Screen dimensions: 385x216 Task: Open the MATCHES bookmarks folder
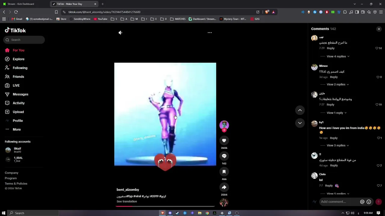[x=178, y=19]
